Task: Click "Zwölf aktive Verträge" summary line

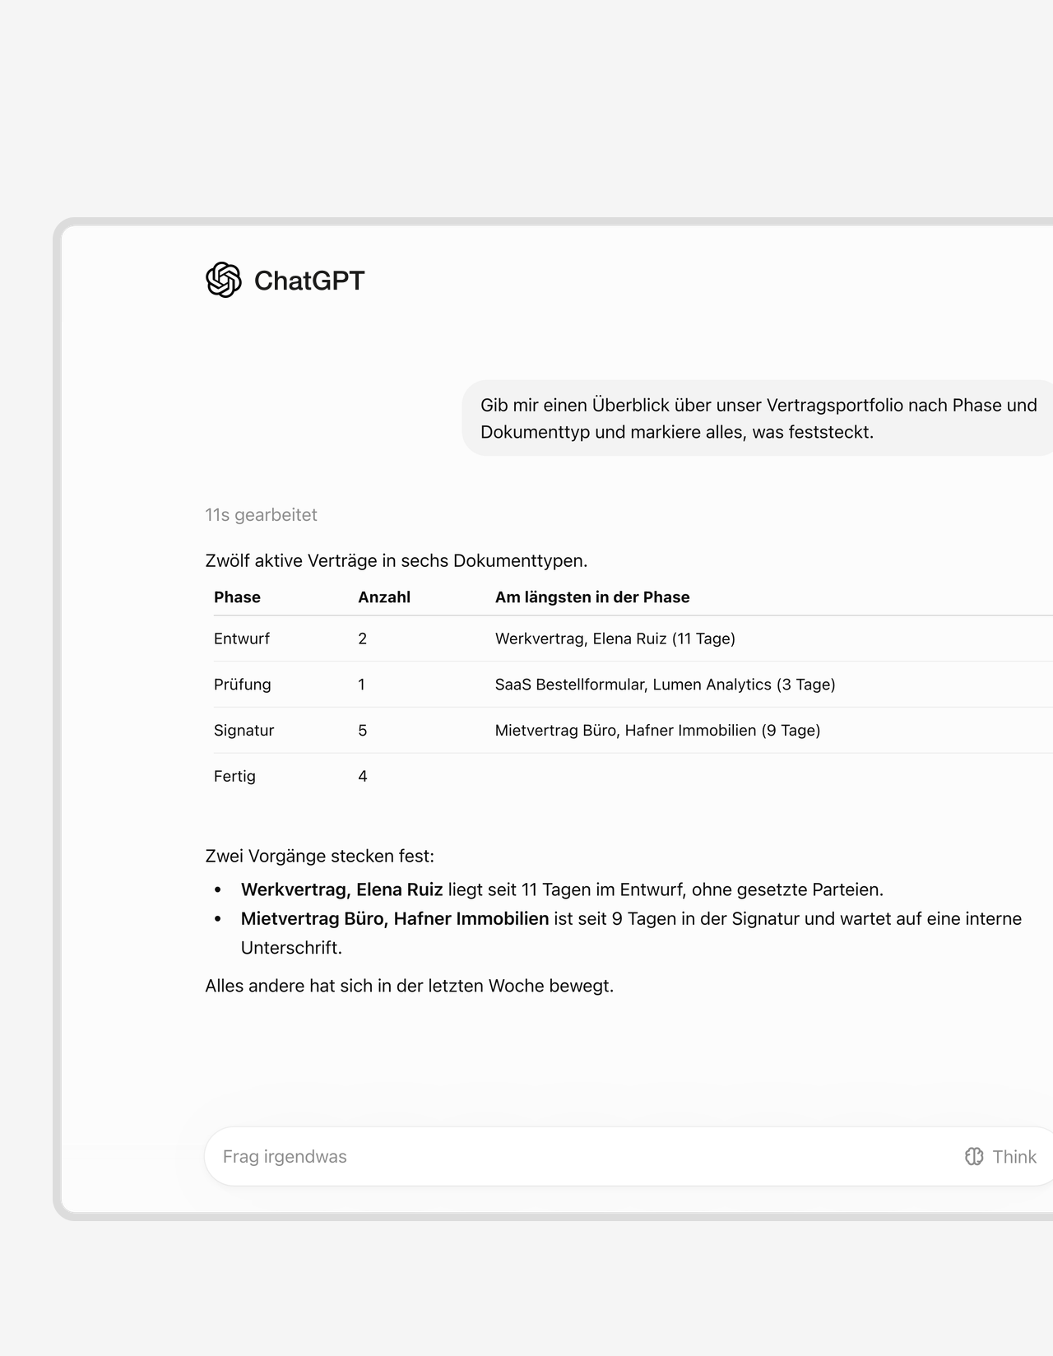Action: [x=396, y=561]
